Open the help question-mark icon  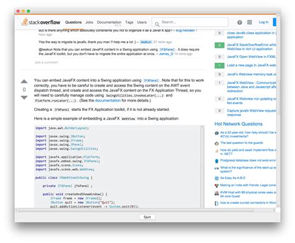(x=240, y=22)
